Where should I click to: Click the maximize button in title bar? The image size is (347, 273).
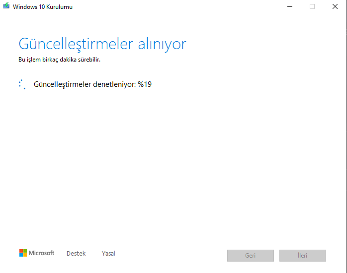click(x=312, y=6)
